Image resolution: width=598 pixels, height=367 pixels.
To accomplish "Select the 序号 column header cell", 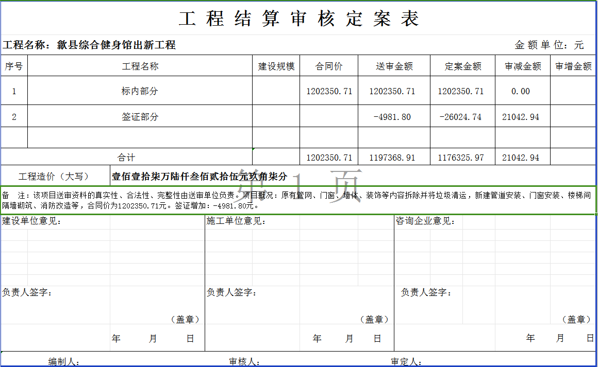I will pos(14,66).
